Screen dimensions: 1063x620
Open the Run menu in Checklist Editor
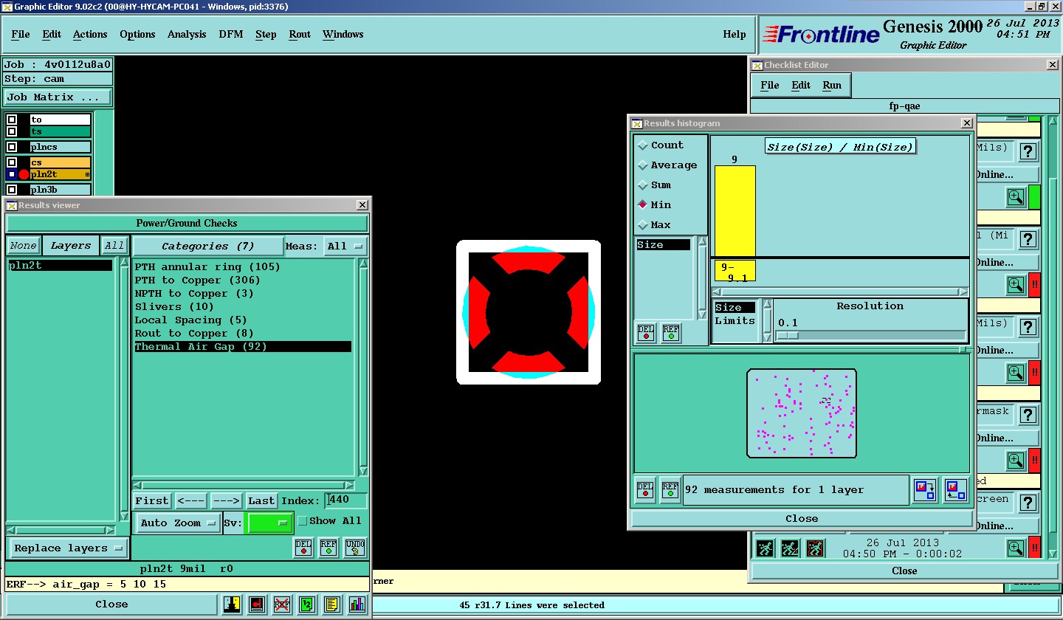pos(832,85)
